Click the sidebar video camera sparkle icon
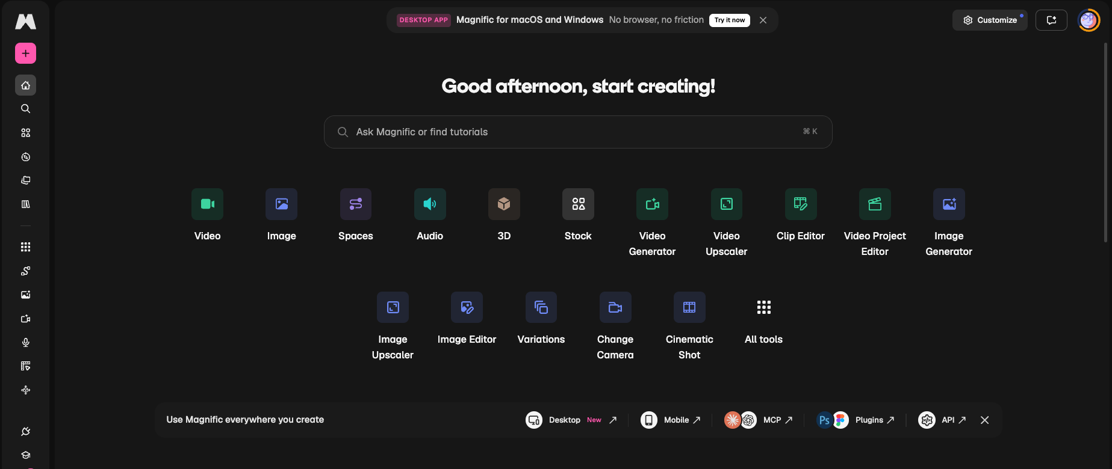This screenshot has height=469, width=1112. (x=25, y=319)
